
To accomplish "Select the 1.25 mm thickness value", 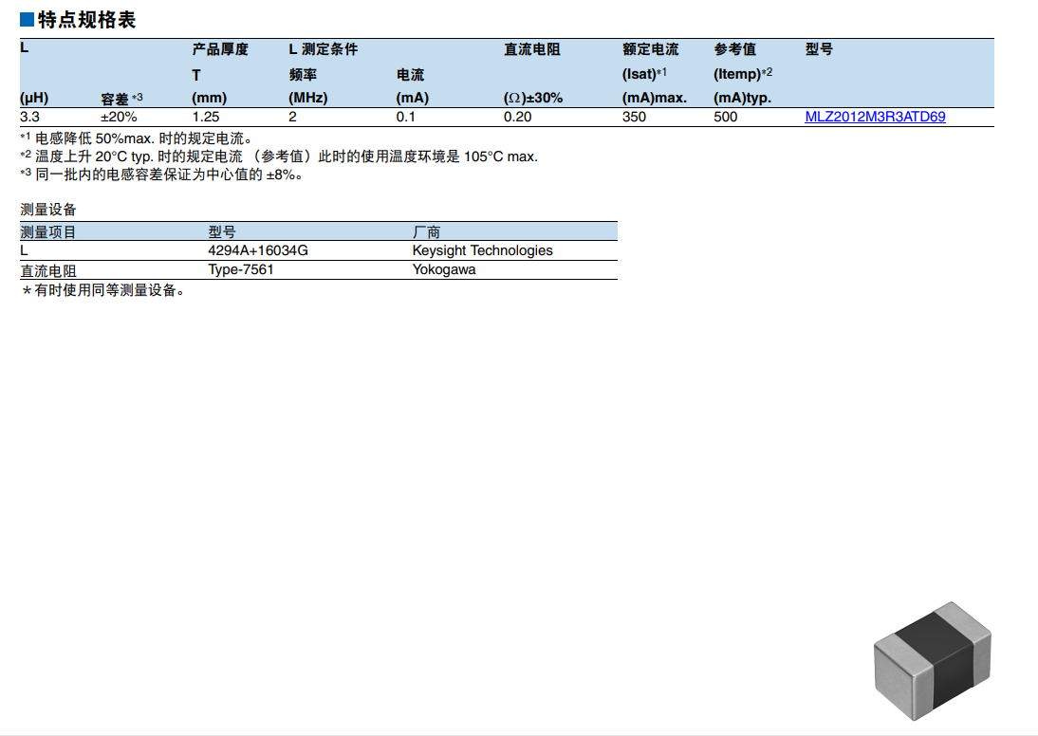I will tap(206, 118).
